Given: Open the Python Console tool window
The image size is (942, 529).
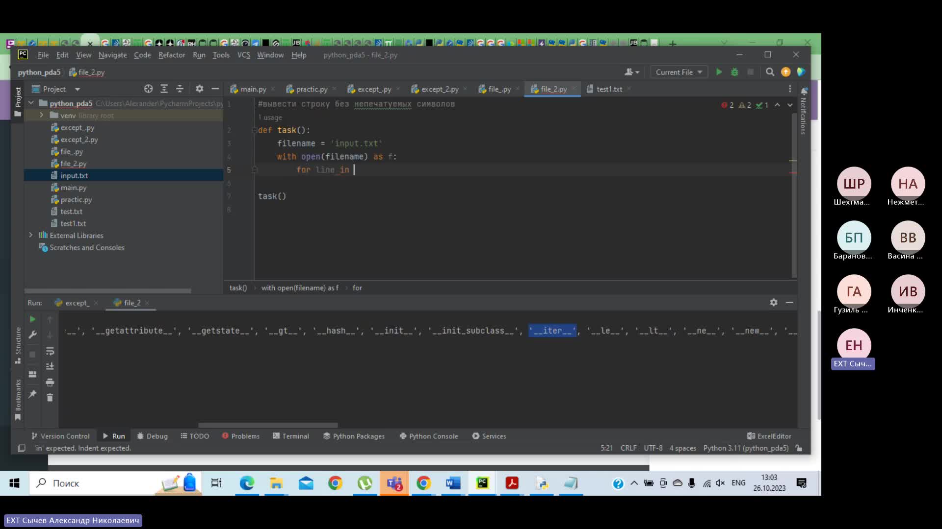Looking at the screenshot, I should coord(429,436).
